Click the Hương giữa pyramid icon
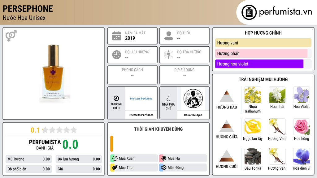317x178 pixels. point(227,126)
